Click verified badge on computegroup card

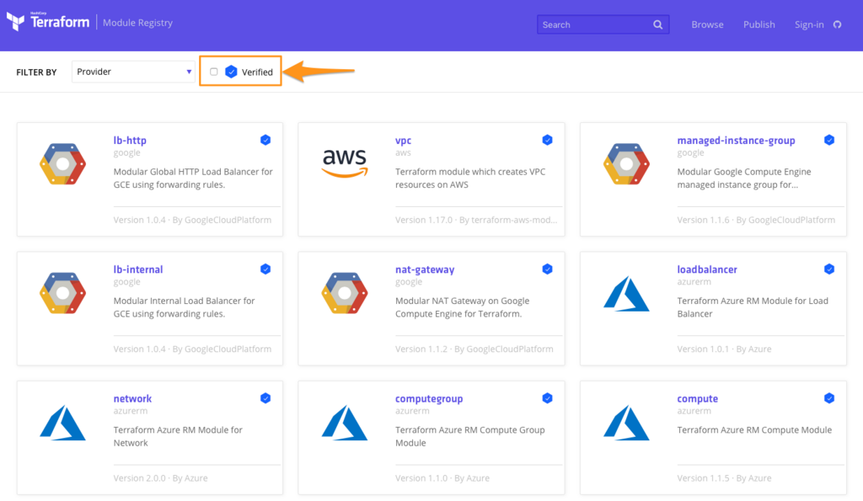point(547,398)
